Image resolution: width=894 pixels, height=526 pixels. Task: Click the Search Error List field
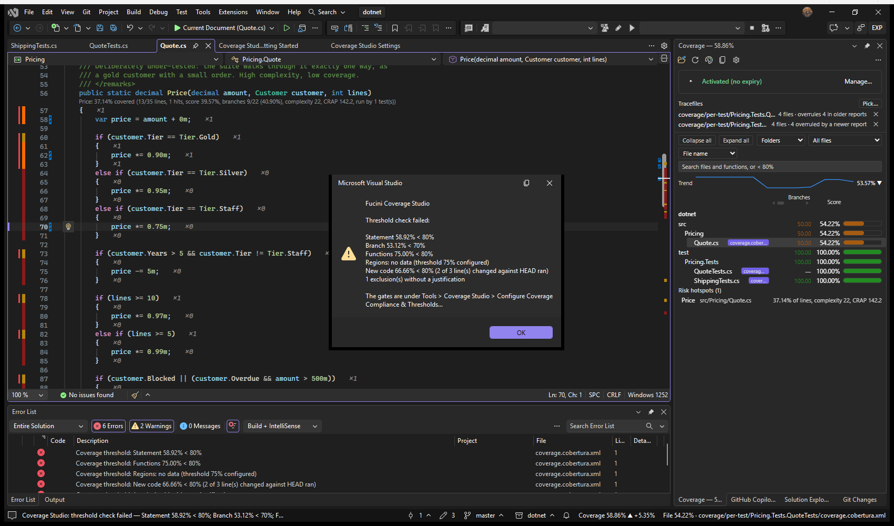pyautogui.click(x=605, y=426)
